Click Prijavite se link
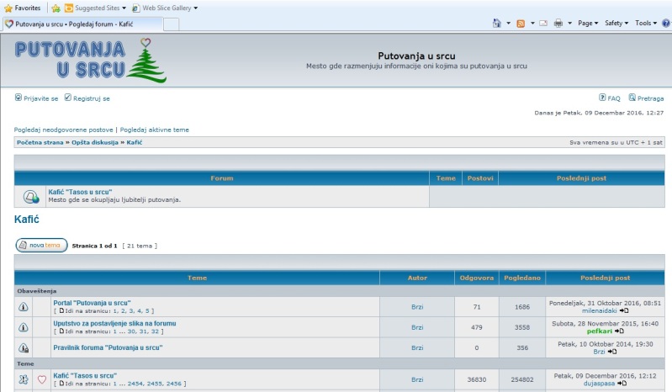The image size is (672, 392). click(40, 98)
